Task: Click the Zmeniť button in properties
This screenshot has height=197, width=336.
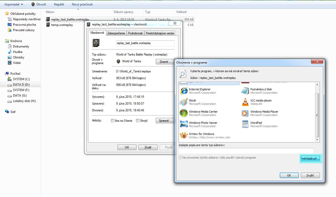Action: (165, 62)
